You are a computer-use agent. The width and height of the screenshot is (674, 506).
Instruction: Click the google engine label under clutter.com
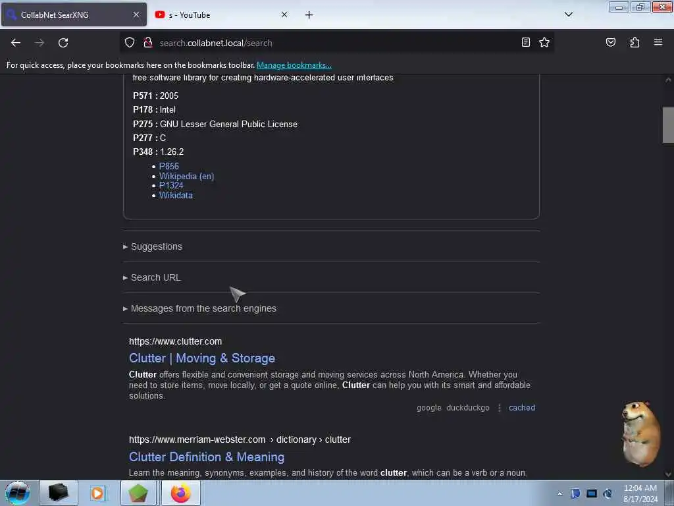[429, 408]
